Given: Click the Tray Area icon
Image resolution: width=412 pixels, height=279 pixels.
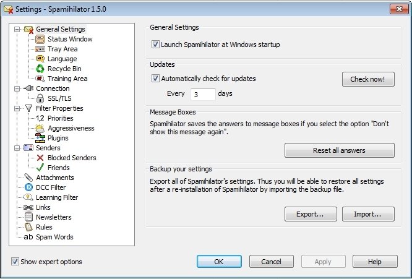Looking at the screenshot, I should tap(40, 49).
